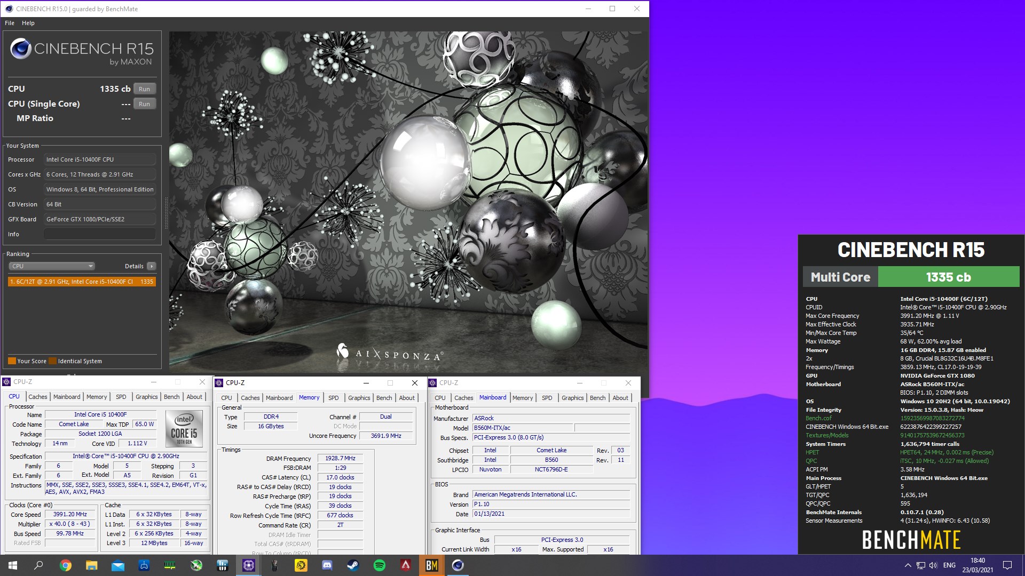Click the ENG language indicator
Viewport: 1025px width, 576px height.
click(x=949, y=565)
